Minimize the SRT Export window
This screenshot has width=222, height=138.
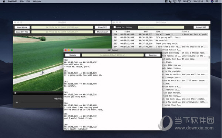click(x=69, y=50)
